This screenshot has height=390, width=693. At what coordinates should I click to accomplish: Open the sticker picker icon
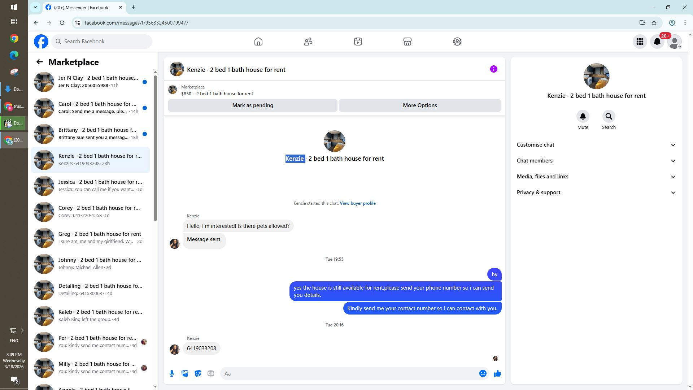click(x=198, y=373)
